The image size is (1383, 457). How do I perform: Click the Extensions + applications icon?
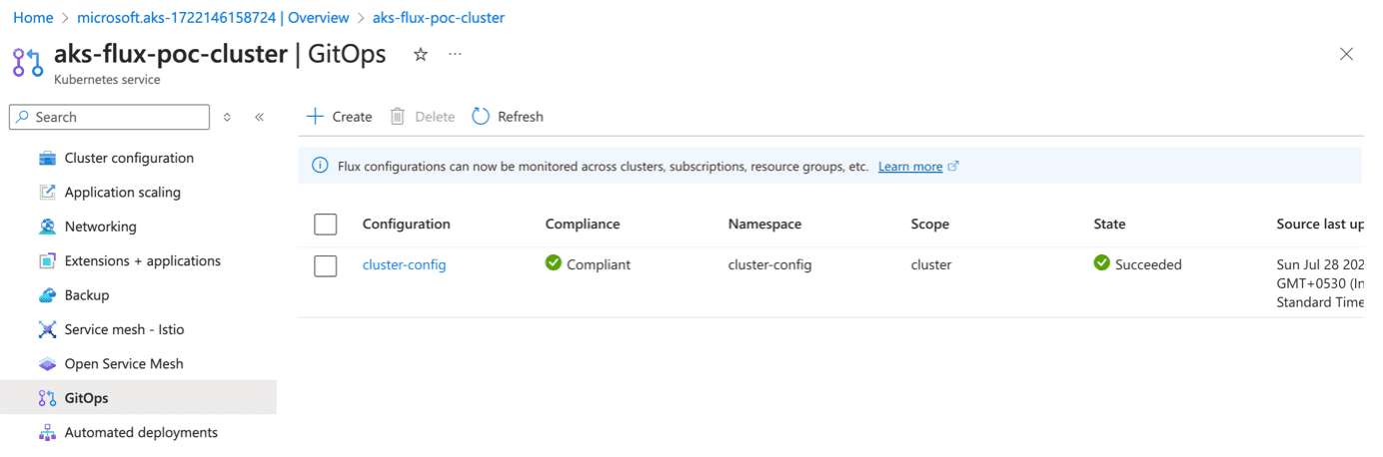pos(47,261)
